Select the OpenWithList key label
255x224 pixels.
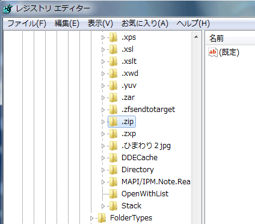(145, 194)
